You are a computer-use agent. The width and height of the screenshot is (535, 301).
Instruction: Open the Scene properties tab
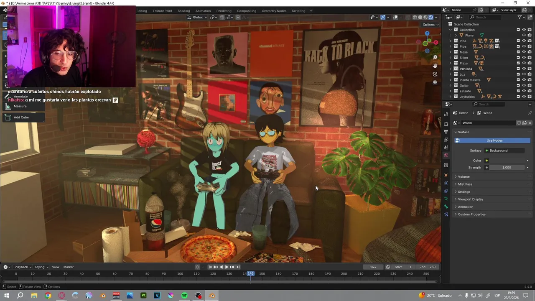(x=446, y=147)
